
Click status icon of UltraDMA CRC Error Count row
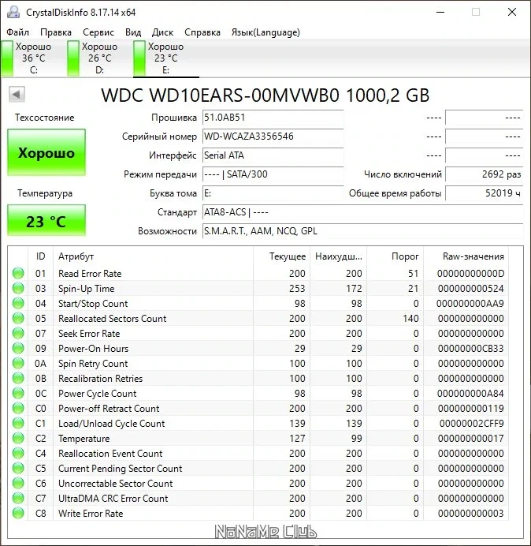[x=18, y=498]
